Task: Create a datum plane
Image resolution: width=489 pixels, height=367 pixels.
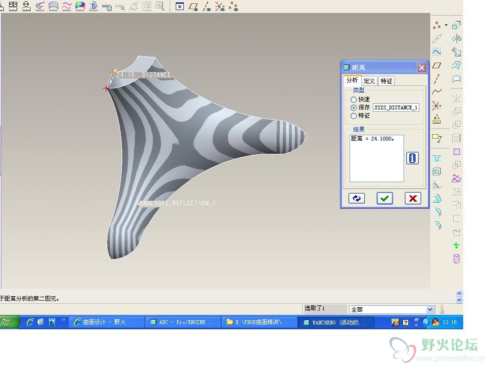Action: pyautogui.click(x=436, y=65)
